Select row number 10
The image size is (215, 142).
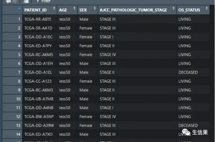(x=18, y=99)
